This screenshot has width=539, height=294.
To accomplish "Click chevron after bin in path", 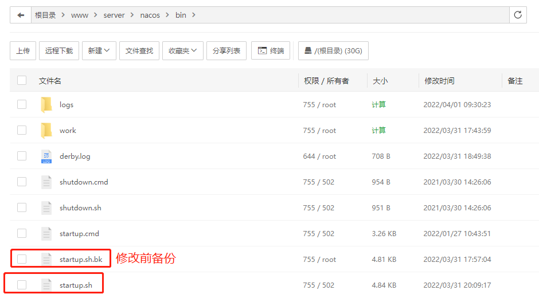I will (x=194, y=15).
